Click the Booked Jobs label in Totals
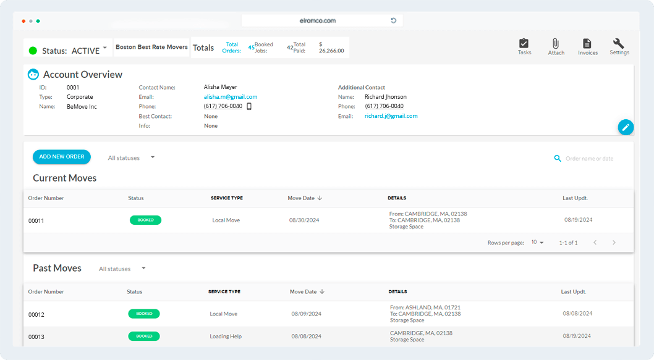 (263, 48)
